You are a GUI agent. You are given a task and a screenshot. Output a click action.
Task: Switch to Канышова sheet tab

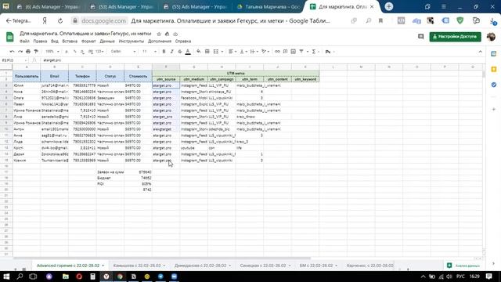click(x=139, y=266)
